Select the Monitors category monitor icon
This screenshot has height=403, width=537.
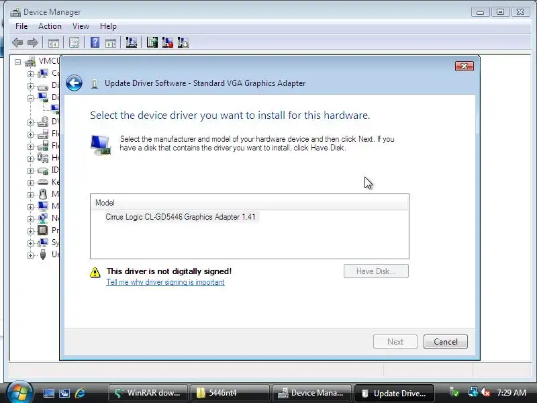[43, 206]
